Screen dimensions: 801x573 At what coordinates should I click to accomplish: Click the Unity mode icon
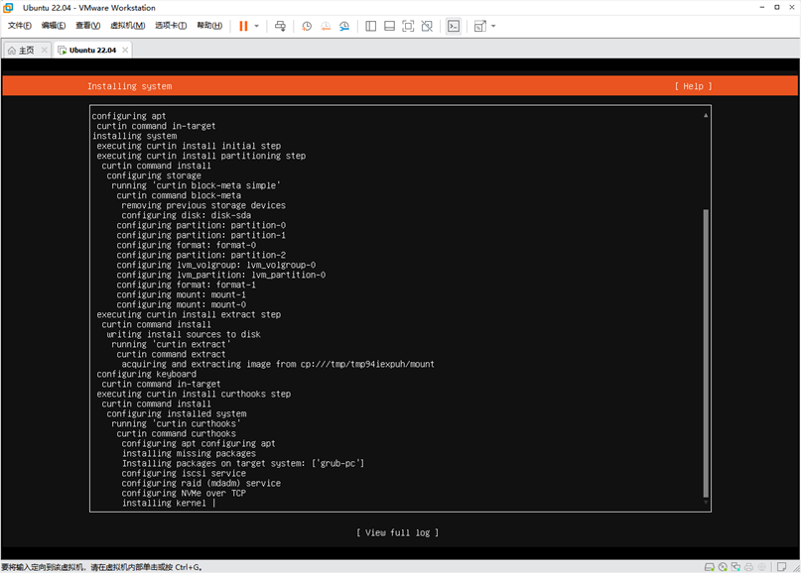[x=427, y=26]
